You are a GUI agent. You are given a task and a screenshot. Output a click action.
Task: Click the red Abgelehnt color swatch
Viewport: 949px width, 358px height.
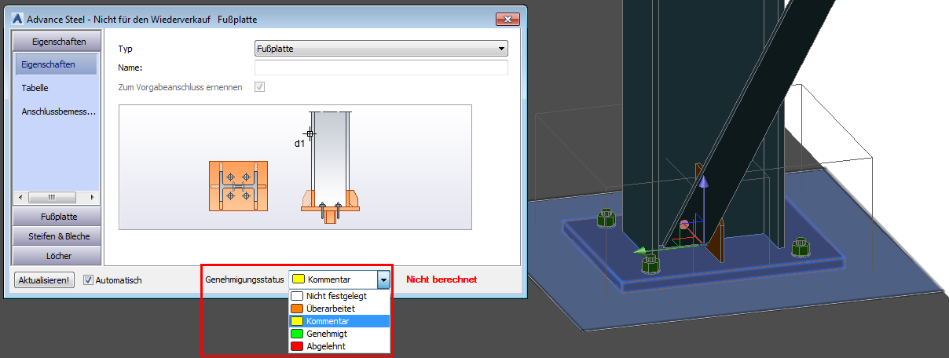click(x=297, y=346)
